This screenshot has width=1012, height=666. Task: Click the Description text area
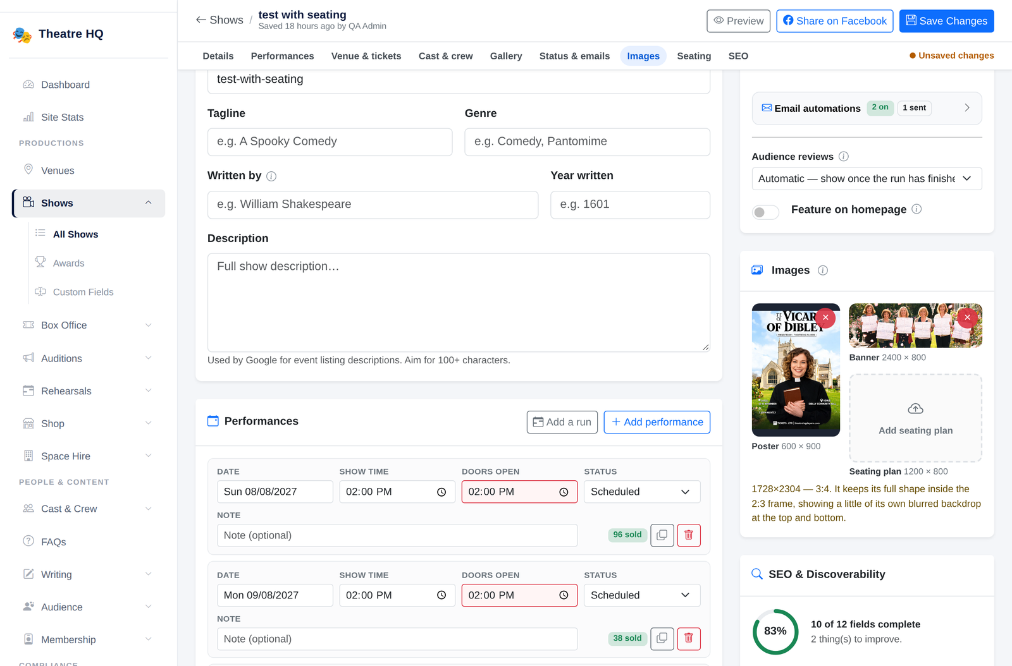click(459, 303)
